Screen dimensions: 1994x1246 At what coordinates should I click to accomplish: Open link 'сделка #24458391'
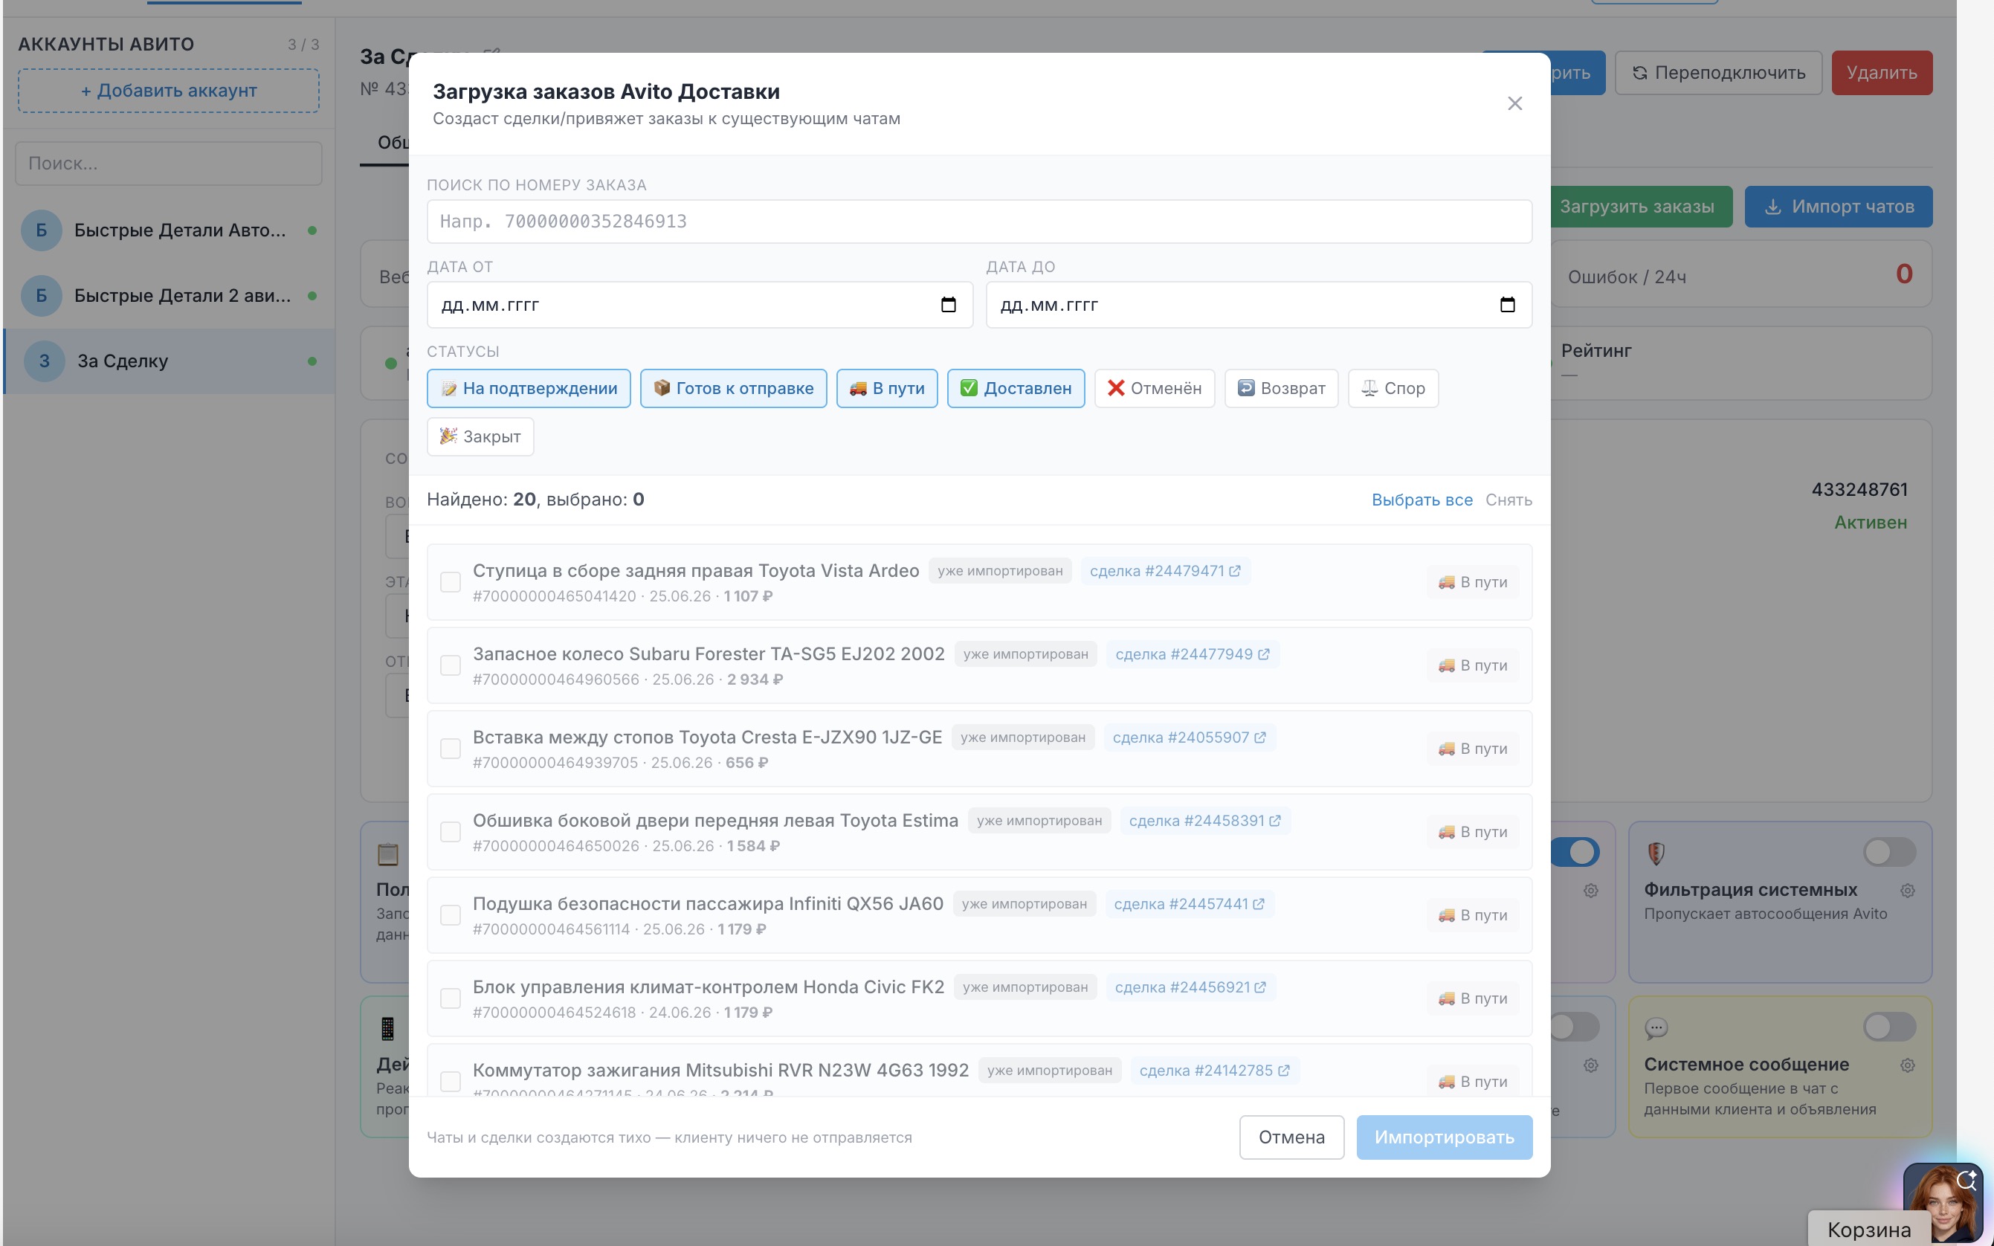tap(1204, 821)
